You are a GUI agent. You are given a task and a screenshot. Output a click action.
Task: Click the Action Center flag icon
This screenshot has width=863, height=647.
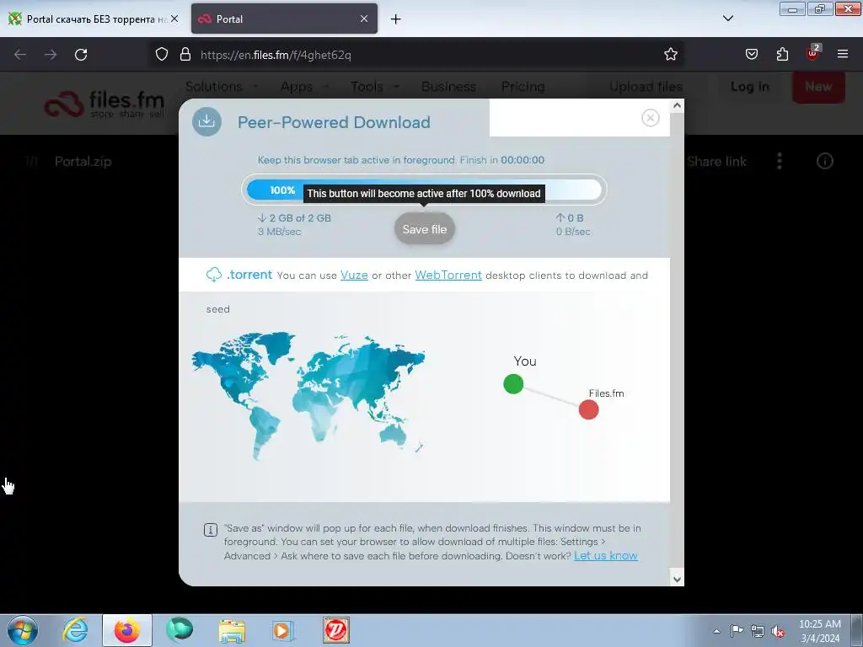point(737,631)
